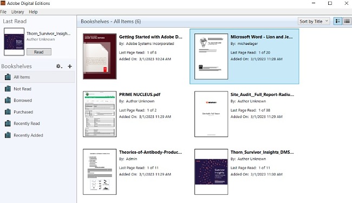This screenshot has height=203, width=352.
Task: Click the Borrowed bookshelf icon
Action: coord(8,100)
